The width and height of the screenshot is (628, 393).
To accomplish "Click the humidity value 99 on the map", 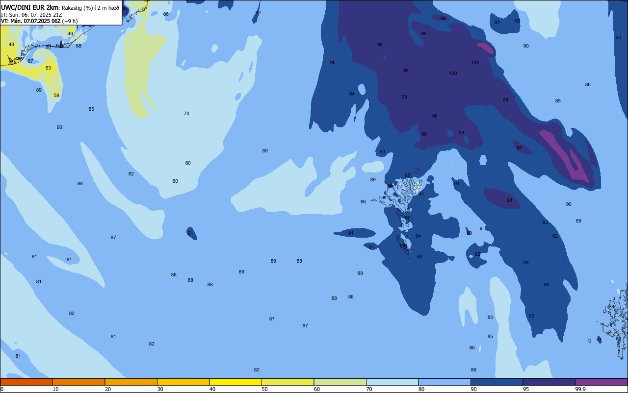I will pos(505,100).
